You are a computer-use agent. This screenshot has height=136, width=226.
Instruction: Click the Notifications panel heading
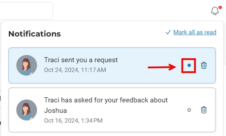click(35, 34)
